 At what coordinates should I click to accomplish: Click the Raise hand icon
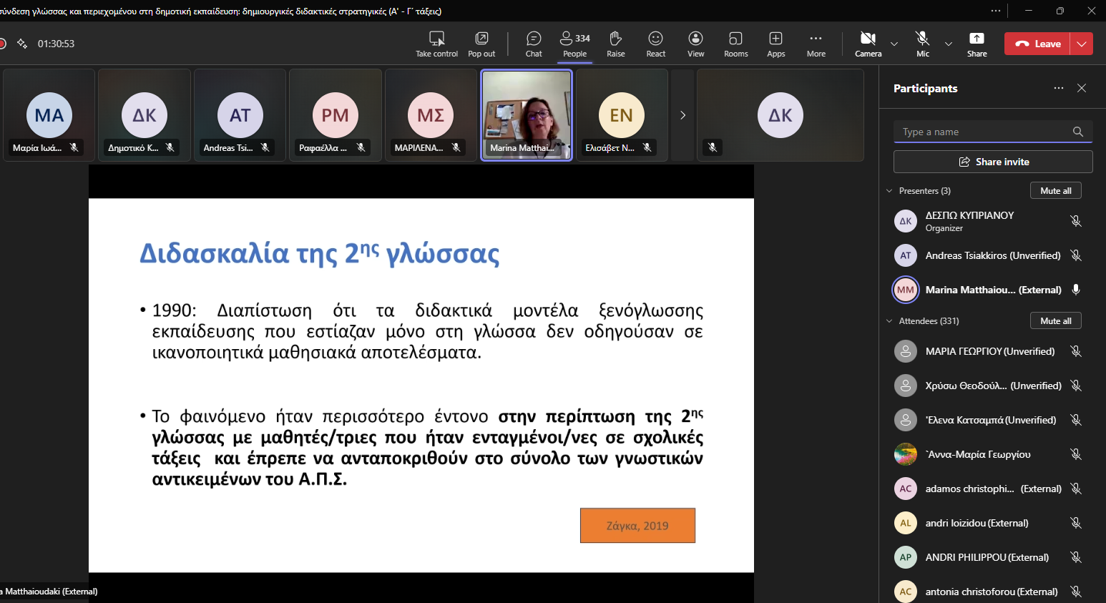click(615, 44)
